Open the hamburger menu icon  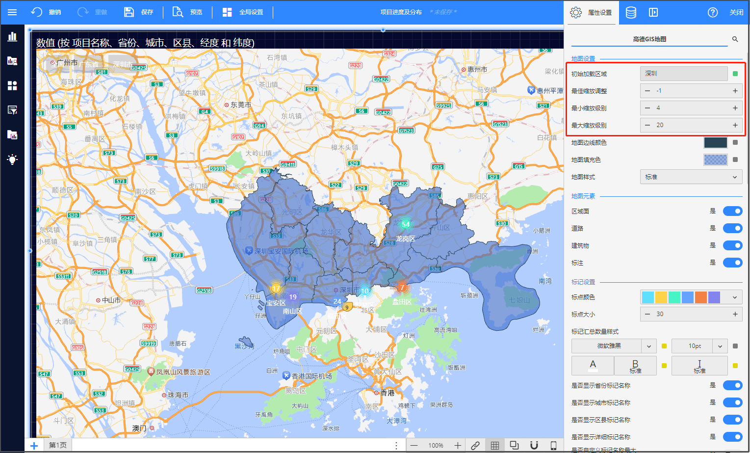12,12
